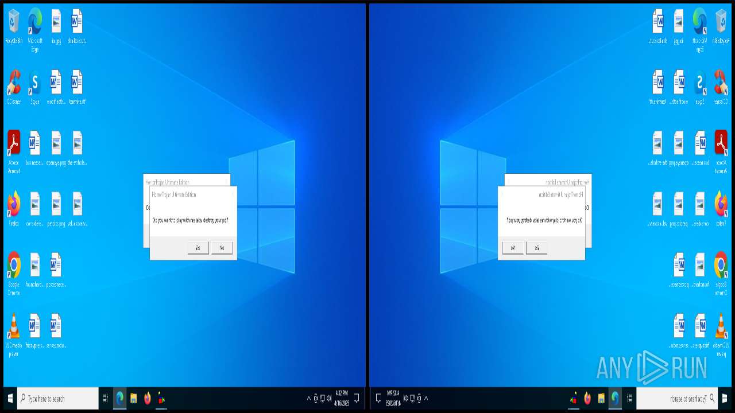This screenshot has height=413, width=735.
Task: Click mirrored No button in reversed dialog
Action: (x=513, y=248)
